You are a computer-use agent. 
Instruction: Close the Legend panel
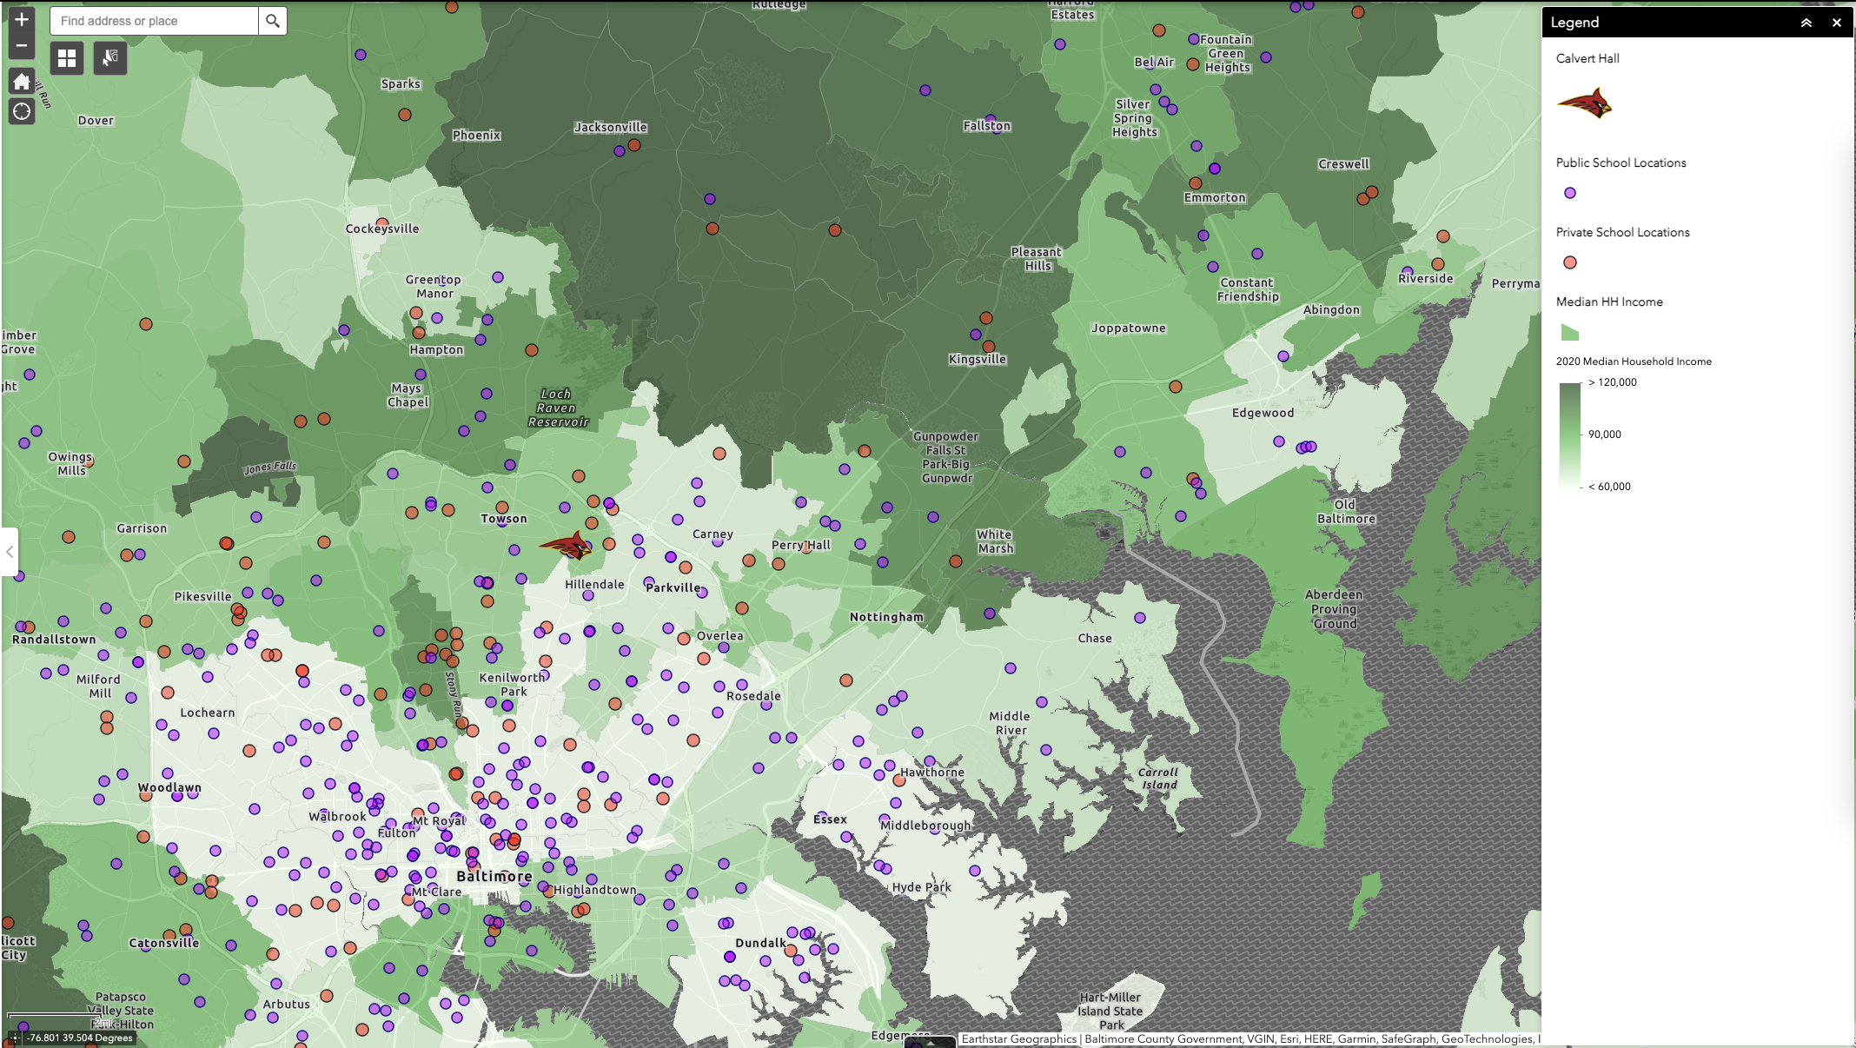[1837, 23]
